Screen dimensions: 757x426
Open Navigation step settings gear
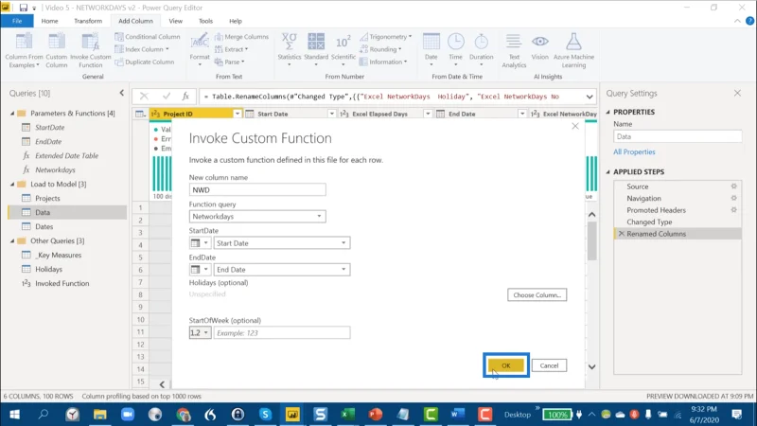tap(734, 198)
